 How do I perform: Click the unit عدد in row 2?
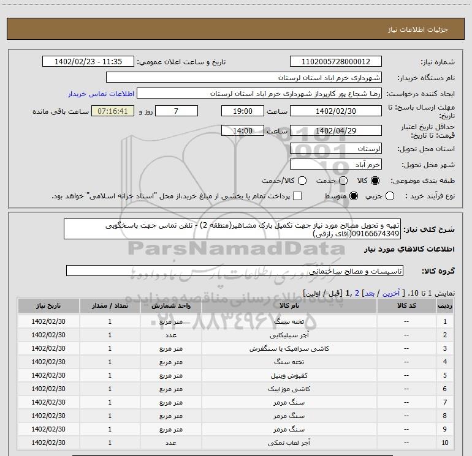(170, 335)
